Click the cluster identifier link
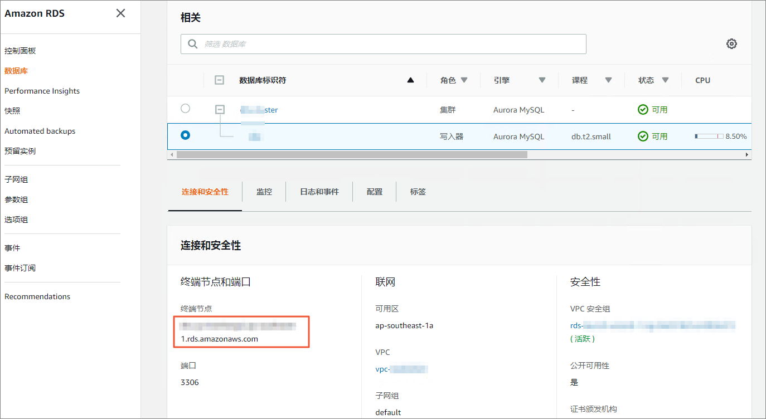 click(x=259, y=110)
